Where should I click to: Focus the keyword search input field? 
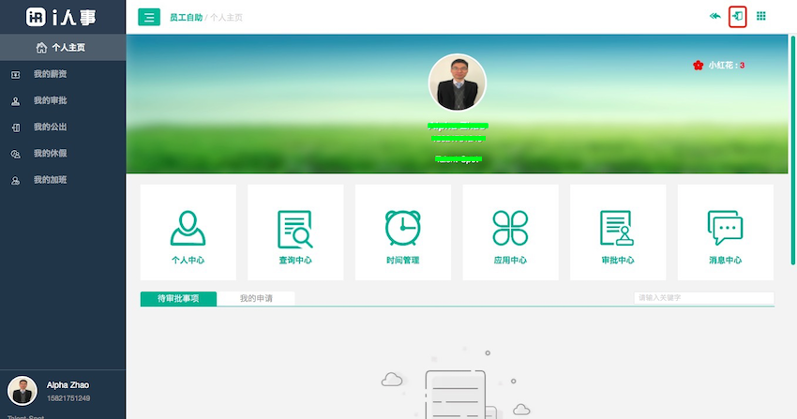[703, 298]
